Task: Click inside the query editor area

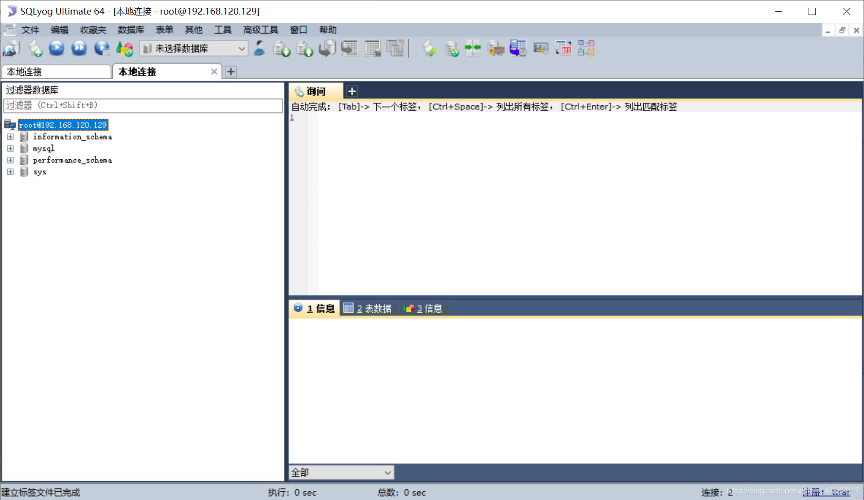Action: [x=589, y=204]
